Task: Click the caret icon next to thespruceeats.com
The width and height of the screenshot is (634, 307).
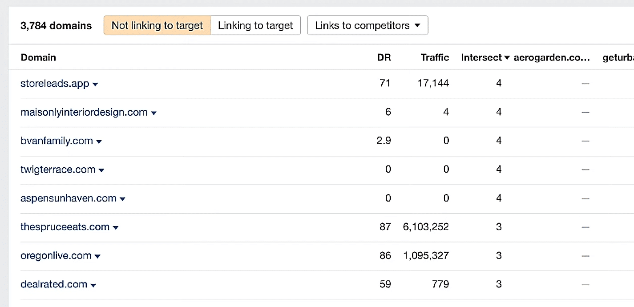Action: (x=116, y=228)
